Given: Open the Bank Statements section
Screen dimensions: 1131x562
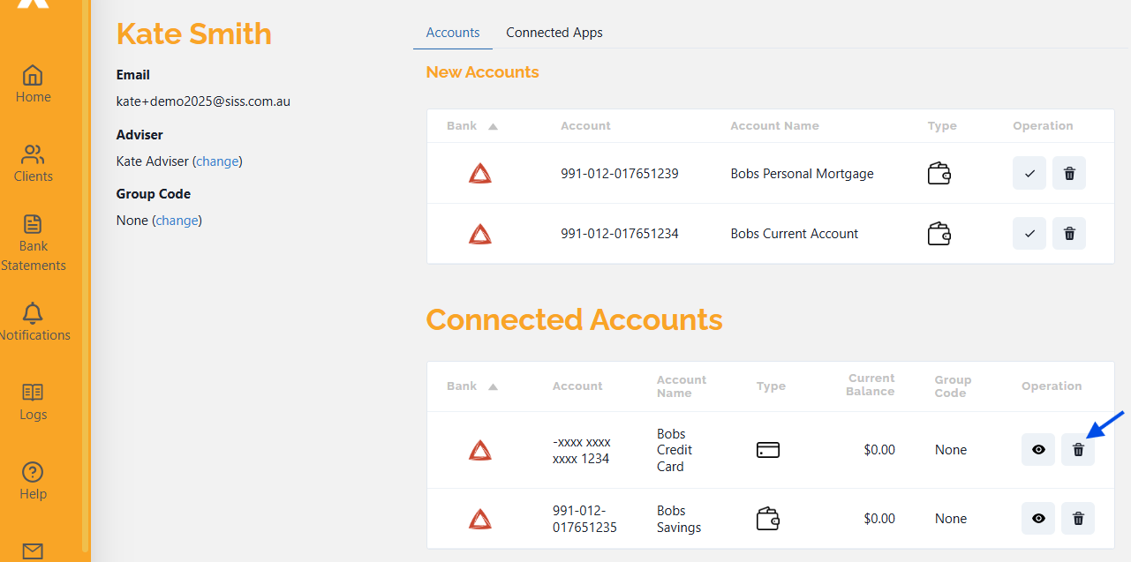Looking at the screenshot, I should pyautogui.click(x=33, y=244).
